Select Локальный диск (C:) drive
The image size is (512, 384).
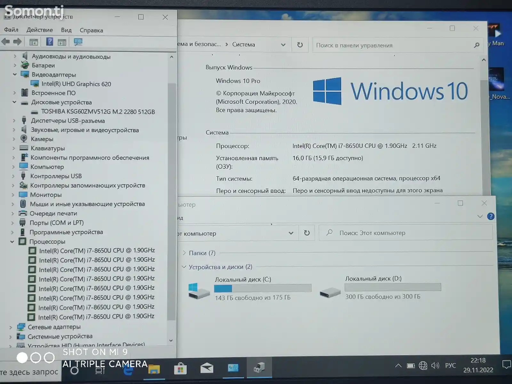(x=250, y=289)
